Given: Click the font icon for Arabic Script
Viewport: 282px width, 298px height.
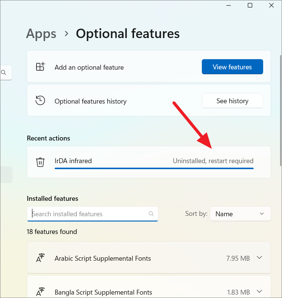Looking at the screenshot, I should (x=40, y=258).
